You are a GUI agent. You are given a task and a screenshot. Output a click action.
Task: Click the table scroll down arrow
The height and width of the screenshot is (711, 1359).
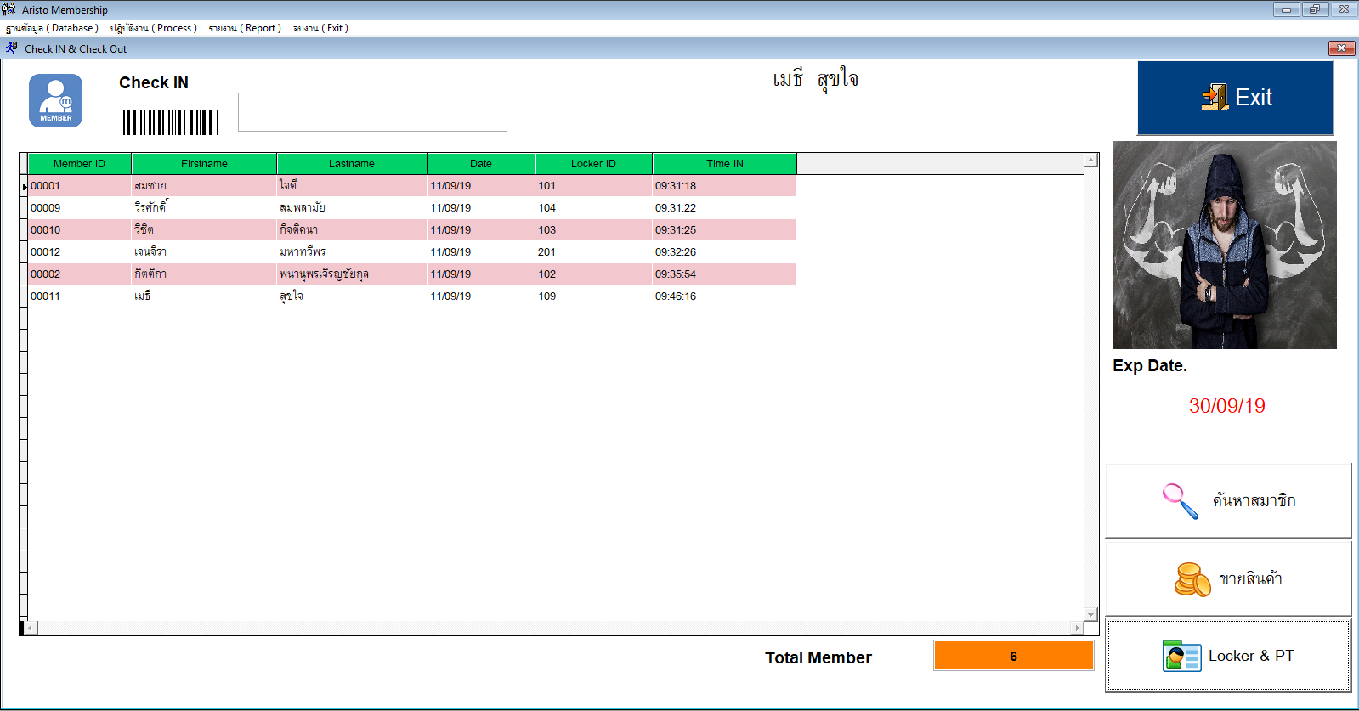point(1090,614)
